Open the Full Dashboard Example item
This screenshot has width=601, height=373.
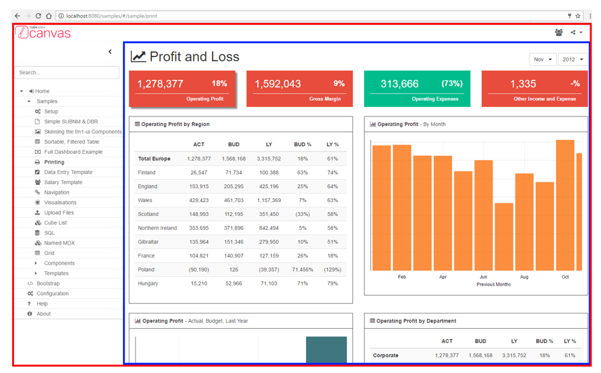click(x=73, y=152)
